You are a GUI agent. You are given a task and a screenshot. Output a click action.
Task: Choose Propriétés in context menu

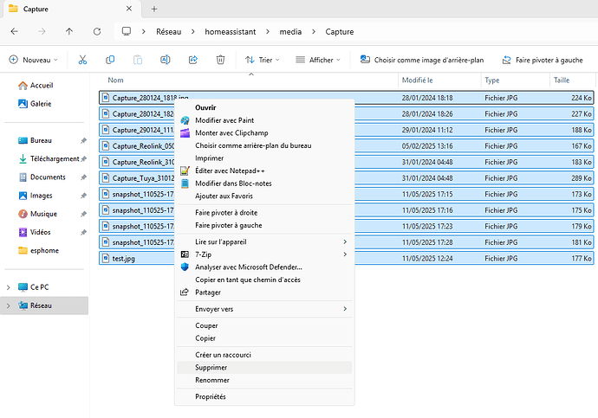264,396
